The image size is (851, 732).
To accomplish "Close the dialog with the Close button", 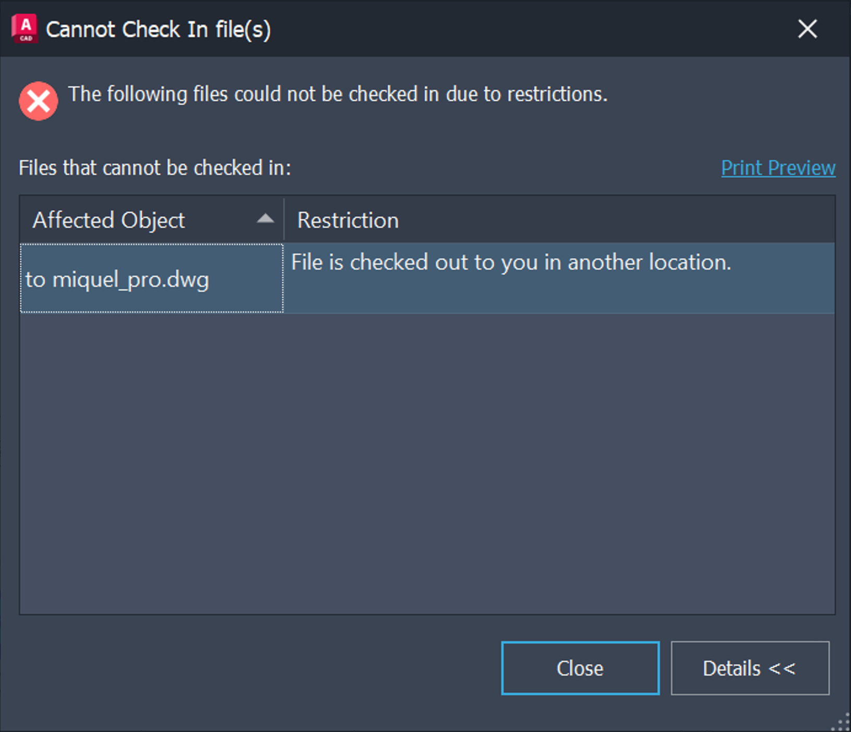I will 579,668.
